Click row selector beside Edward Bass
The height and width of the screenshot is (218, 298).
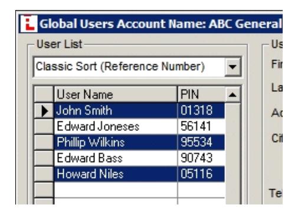44,158
